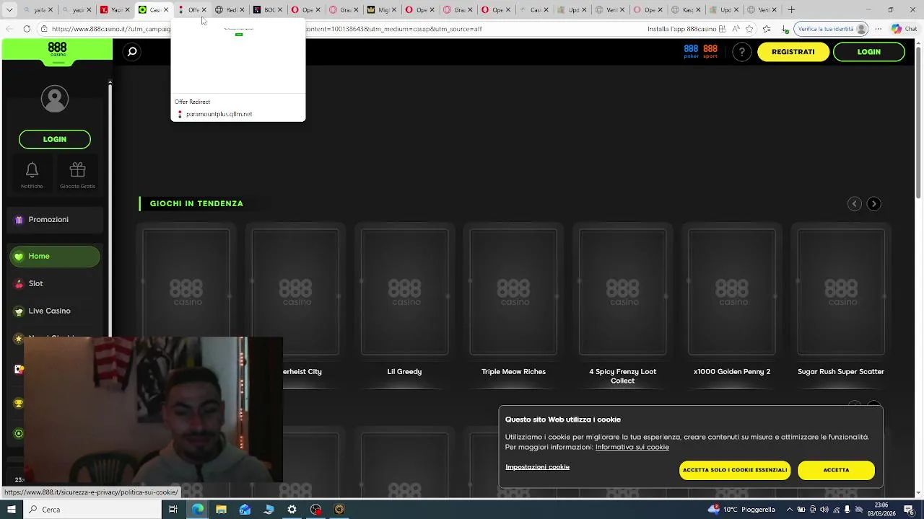This screenshot has width=924, height=519.
Task: Open the browser downloads icon
Action: [x=785, y=29]
